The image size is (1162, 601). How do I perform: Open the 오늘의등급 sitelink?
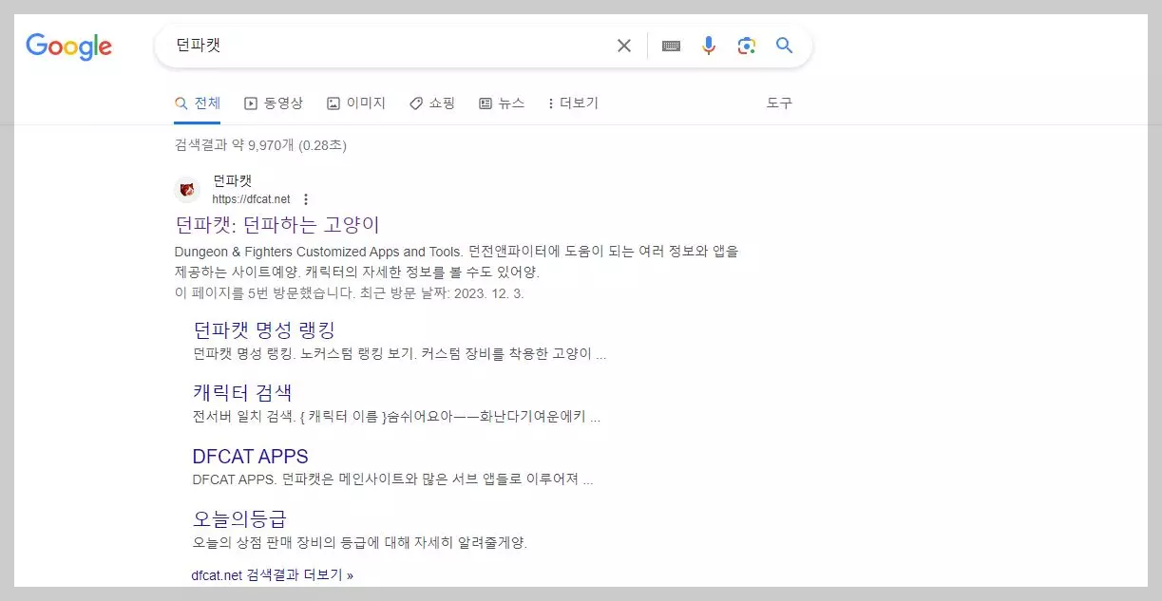coord(239,519)
